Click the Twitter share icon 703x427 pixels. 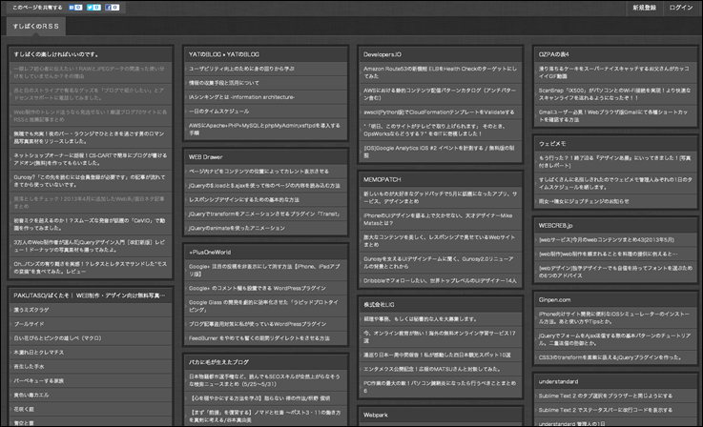(x=93, y=8)
